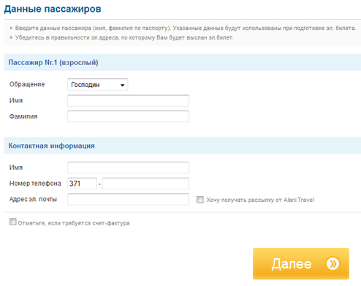Screen dimensions: 361x286
Task: Click the phone country code field with 371
Action: point(82,184)
